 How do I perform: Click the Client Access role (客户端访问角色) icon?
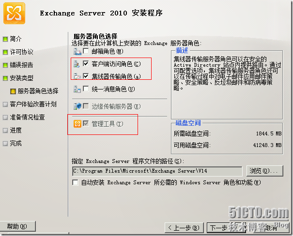tap(77, 64)
